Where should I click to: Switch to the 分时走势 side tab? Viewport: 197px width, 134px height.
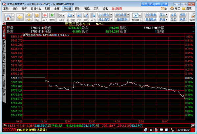4,32
